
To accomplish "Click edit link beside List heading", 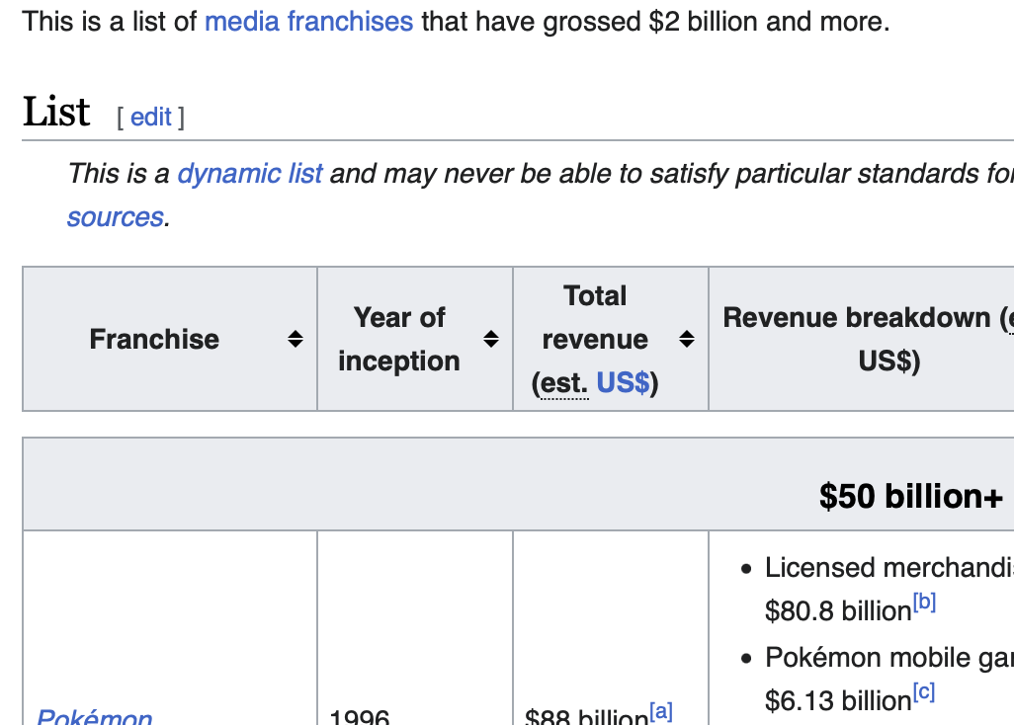I will (x=150, y=118).
